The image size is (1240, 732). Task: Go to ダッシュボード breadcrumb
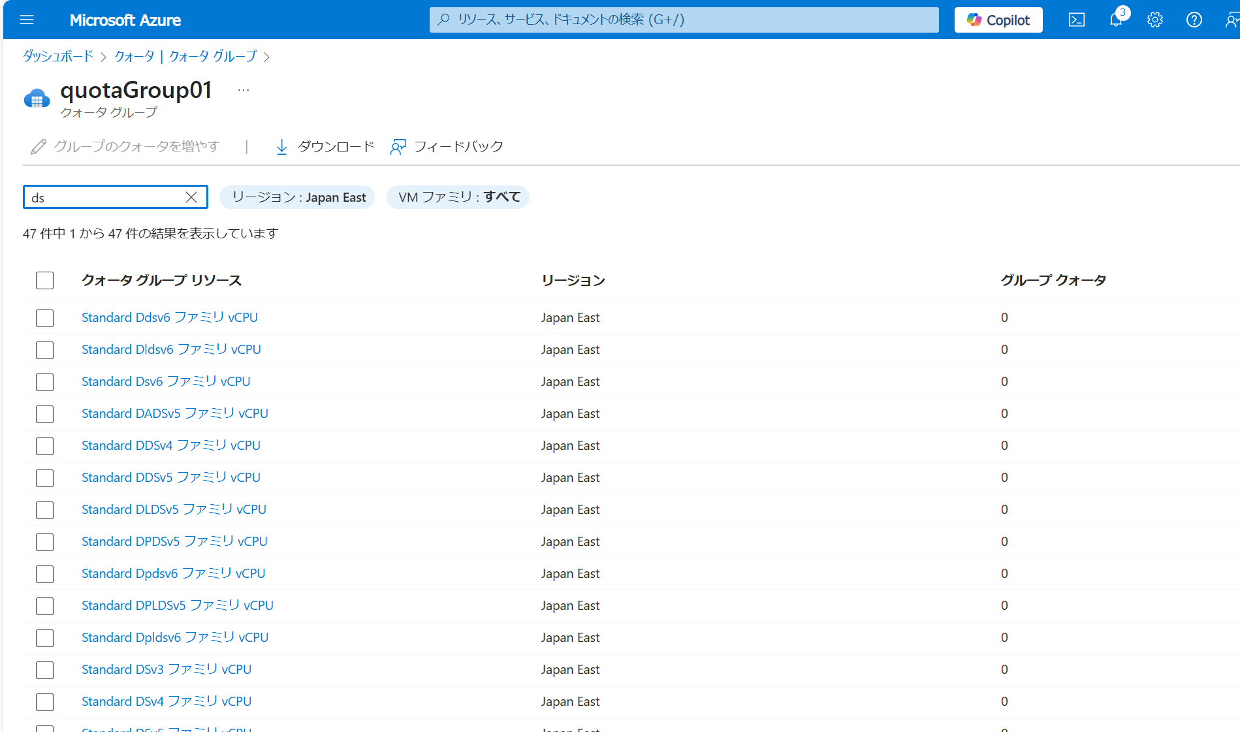coord(58,56)
